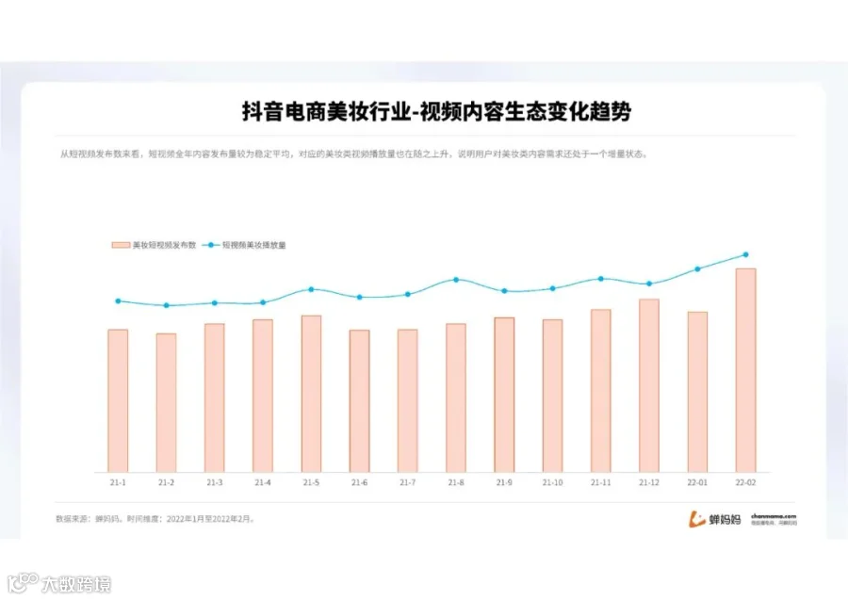Viewport: 848px width, 600px height.
Task: Click the slide title 抖音电商美妆行业-视频内容生态变化趋势
Action: [x=438, y=108]
